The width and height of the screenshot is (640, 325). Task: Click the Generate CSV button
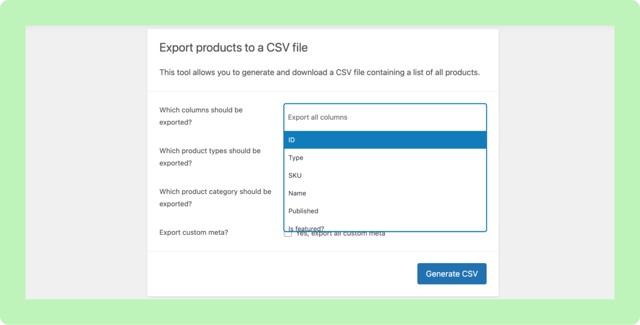point(451,274)
